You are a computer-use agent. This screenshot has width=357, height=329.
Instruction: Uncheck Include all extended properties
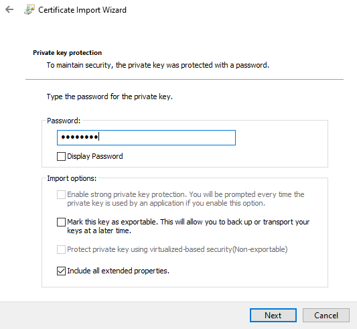[x=61, y=271]
